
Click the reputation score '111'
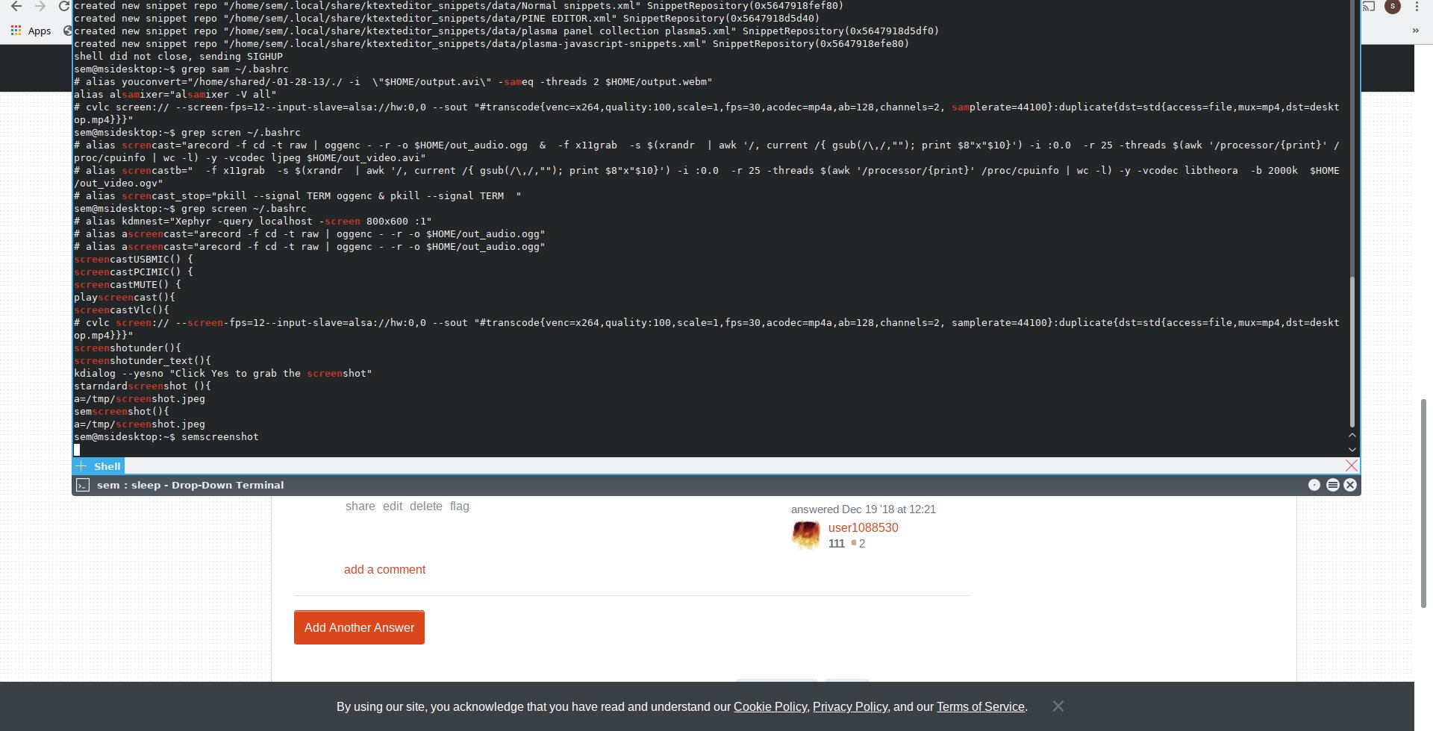[x=837, y=544]
